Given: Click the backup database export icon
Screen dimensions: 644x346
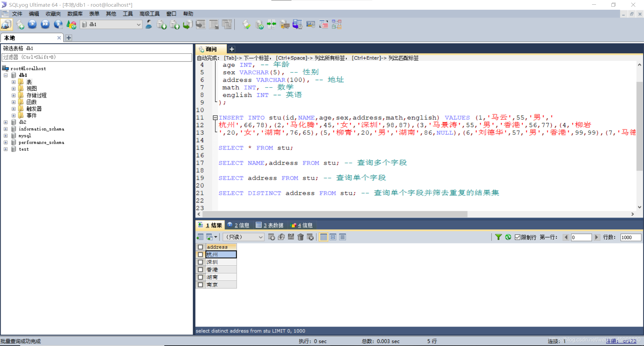Looking at the screenshot, I should (x=175, y=24).
